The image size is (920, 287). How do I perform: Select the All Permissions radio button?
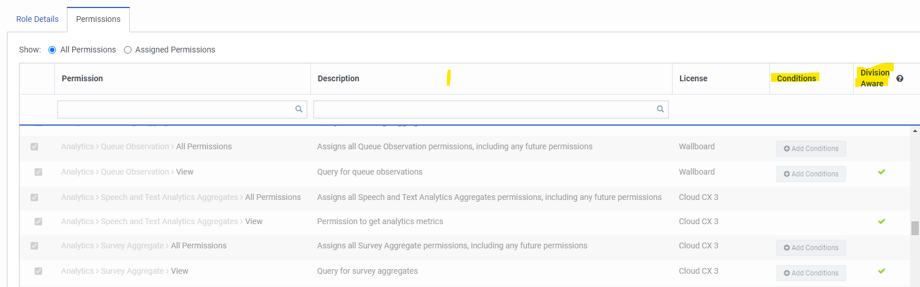(52, 50)
